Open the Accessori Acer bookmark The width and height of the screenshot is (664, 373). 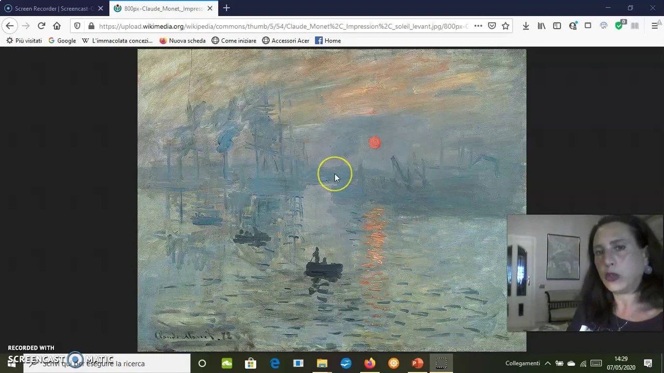(285, 40)
